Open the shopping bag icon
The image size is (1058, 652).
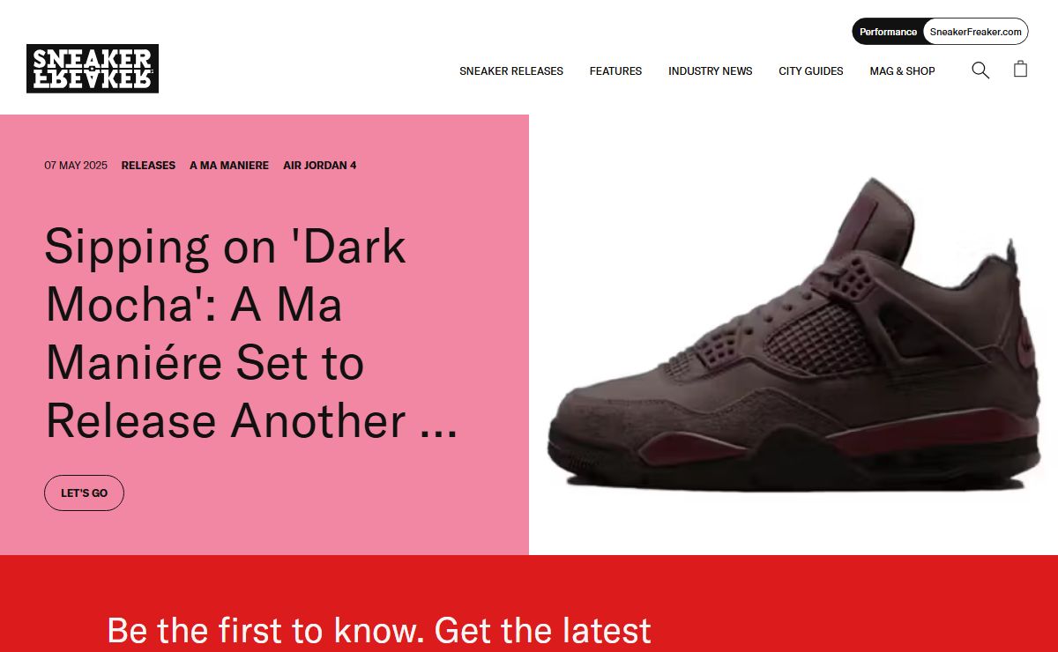pyautogui.click(x=1020, y=69)
